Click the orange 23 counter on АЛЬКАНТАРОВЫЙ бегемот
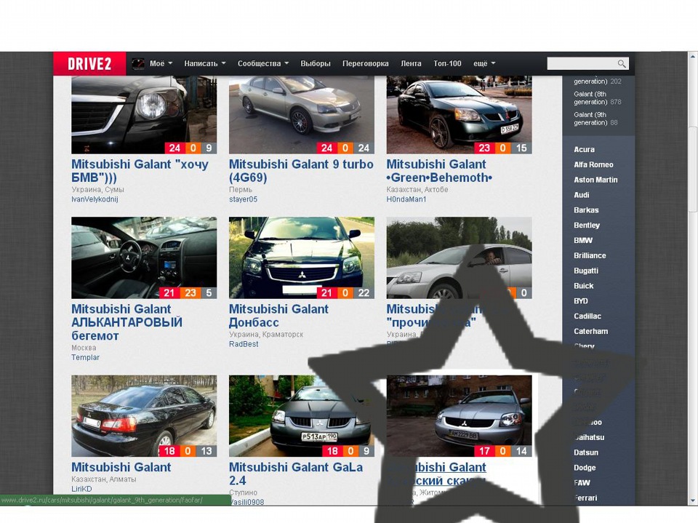The width and height of the screenshot is (698, 523). coord(190,293)
